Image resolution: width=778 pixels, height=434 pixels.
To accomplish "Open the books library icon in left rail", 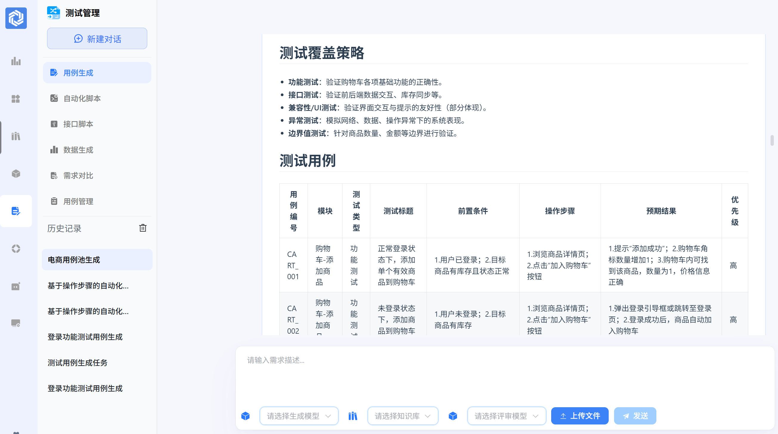I will pyautogui.click(x=16, y=136).
